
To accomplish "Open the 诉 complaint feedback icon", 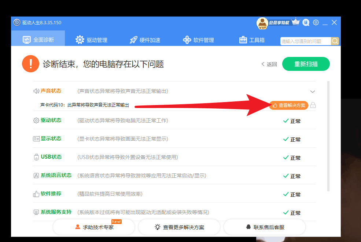I will tap(306, 22).
